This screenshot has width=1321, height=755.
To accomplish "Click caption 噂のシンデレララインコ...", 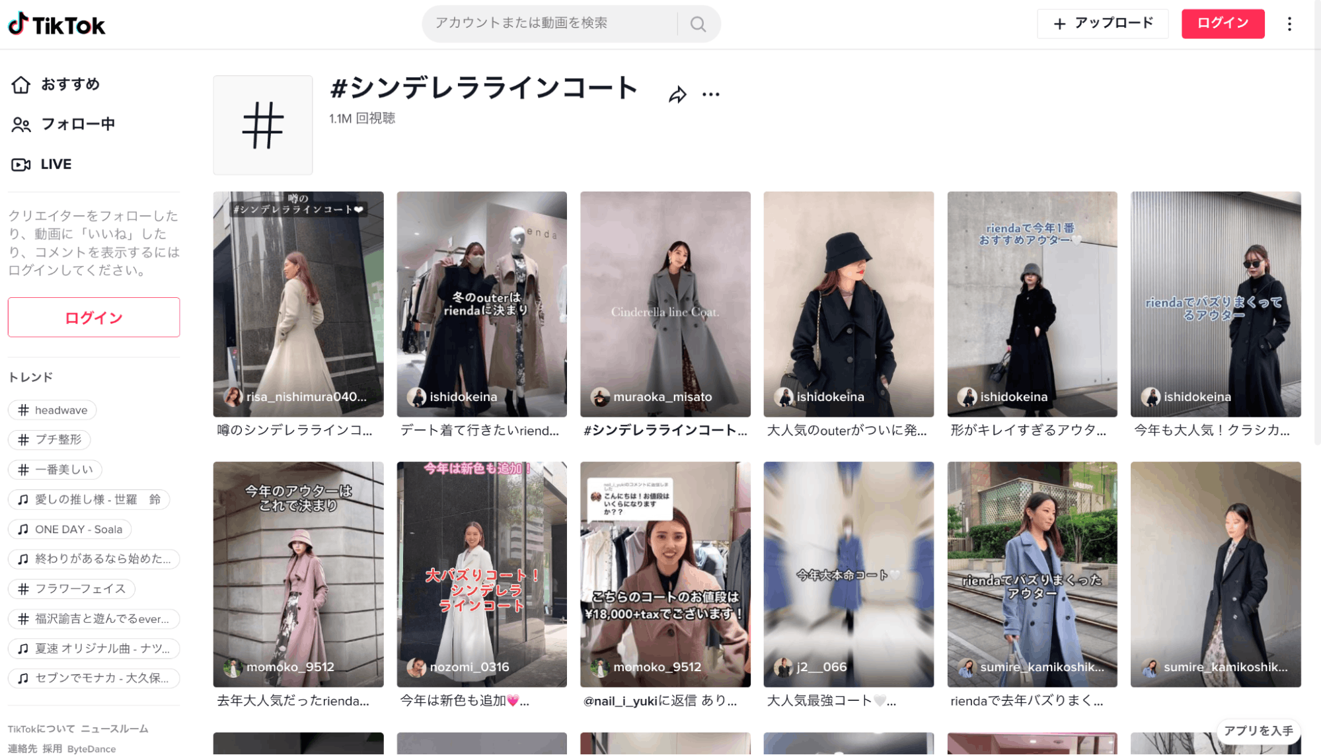I will pyautogui.click(x=295, y=431).
